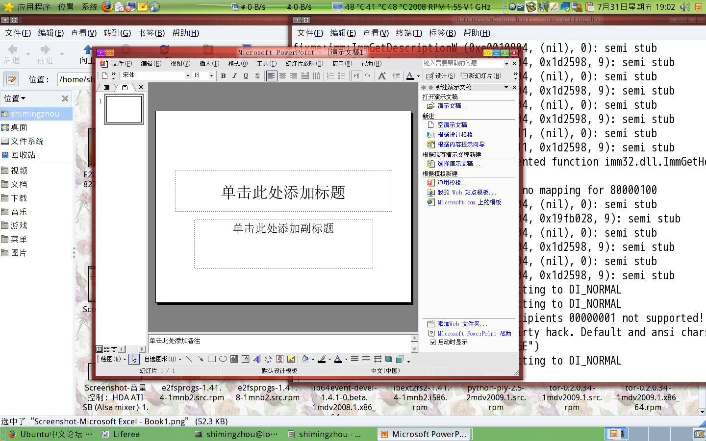Toggle Italic formatting
The image size is (706, 441).
pos(235,75)
